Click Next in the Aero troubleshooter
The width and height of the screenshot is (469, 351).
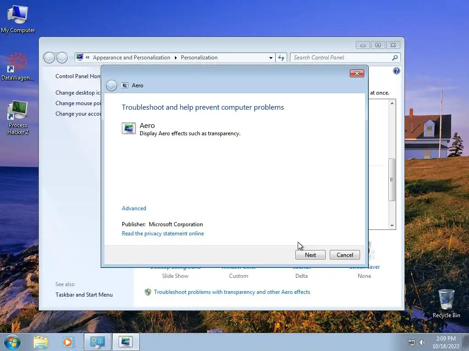point(310,255)
